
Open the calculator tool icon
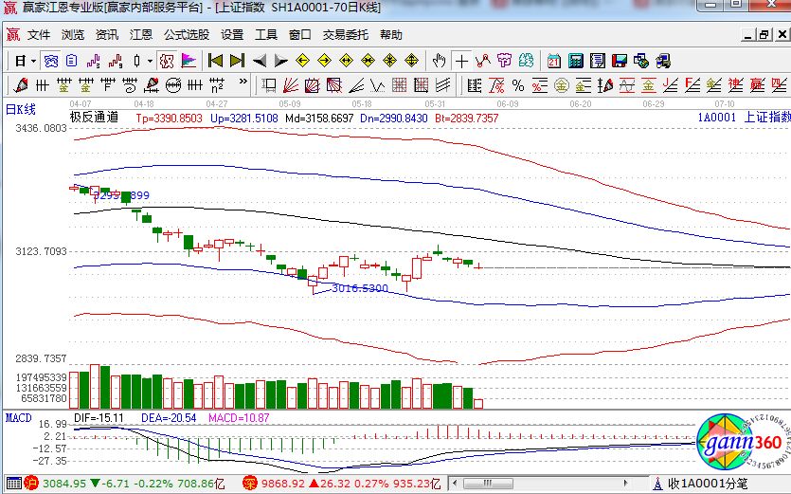(575, 61)
